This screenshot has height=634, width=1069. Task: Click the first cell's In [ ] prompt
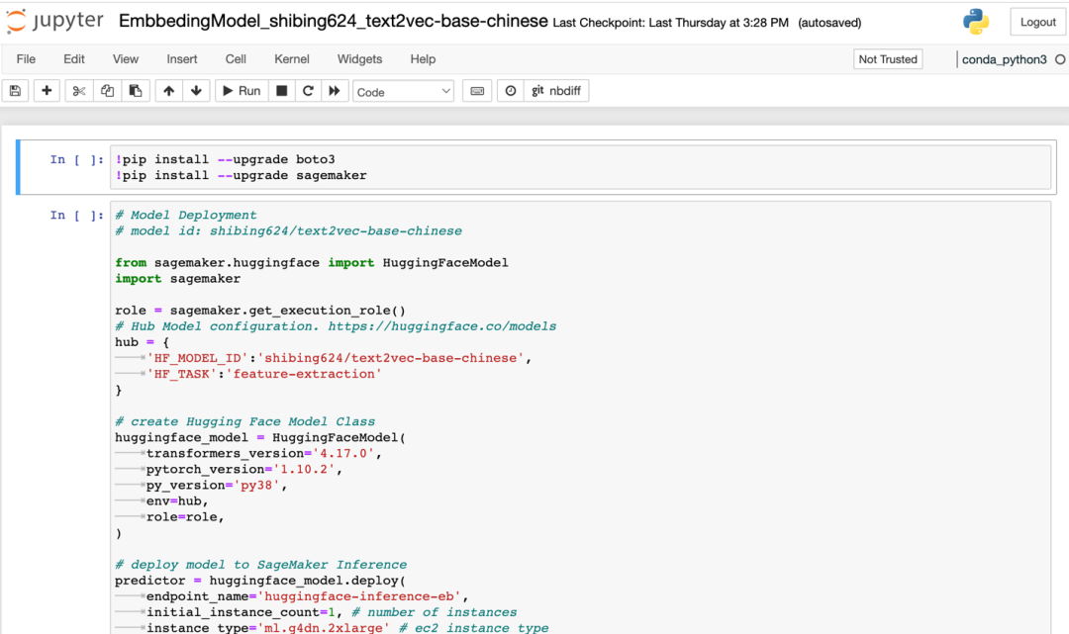pyautogui.click(x=76, y=159)
